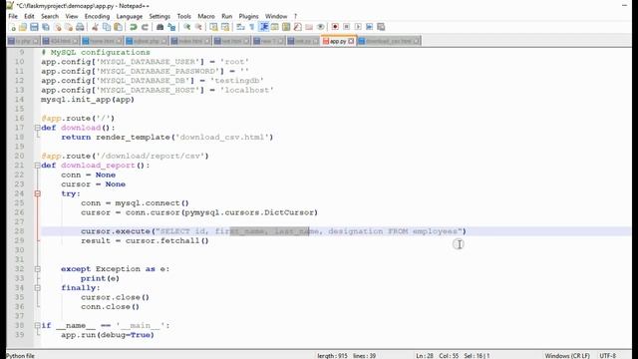Click 'Ln : 28' in status bar
Screen dimensions: 638x359
coord(425,355)
